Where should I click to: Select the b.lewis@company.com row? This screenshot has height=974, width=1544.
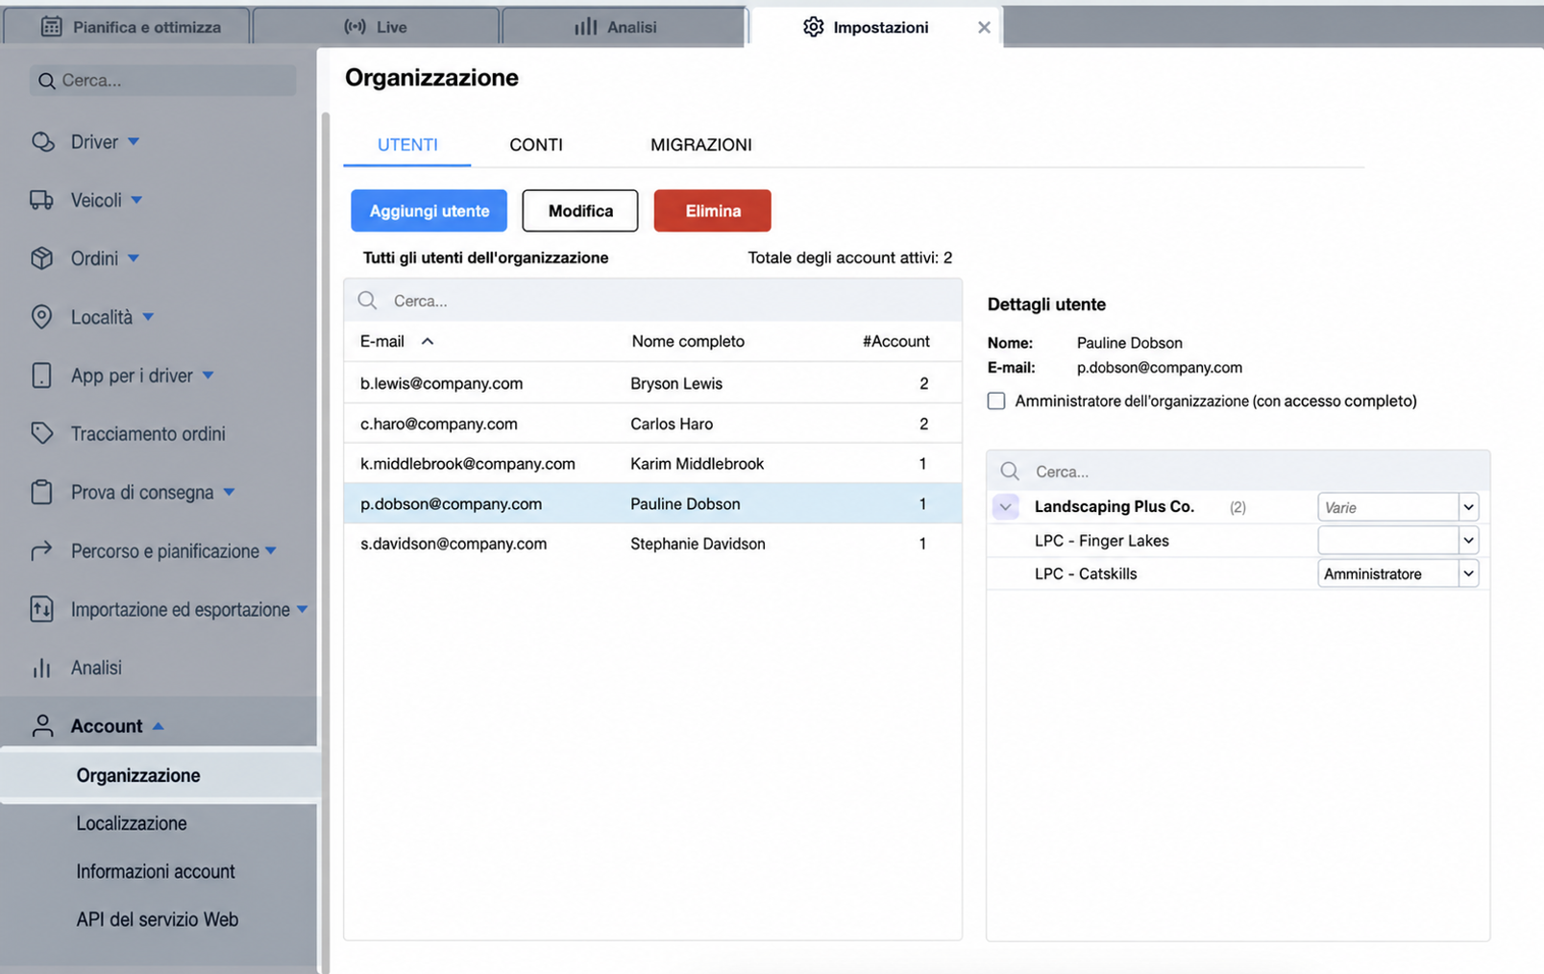point(653,383)
